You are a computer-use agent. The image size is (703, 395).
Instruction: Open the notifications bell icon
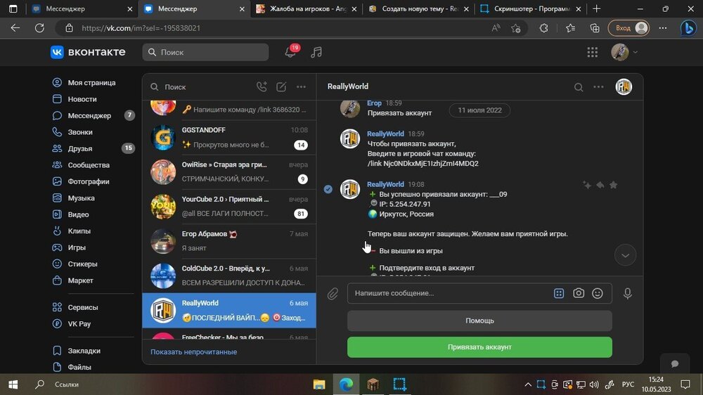(x=290, y=52)
